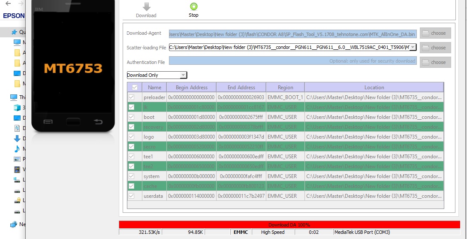Click the Name column header
The height and width of the screenshot is (239, 467).
pyautogui.click(x=154, y=87)
